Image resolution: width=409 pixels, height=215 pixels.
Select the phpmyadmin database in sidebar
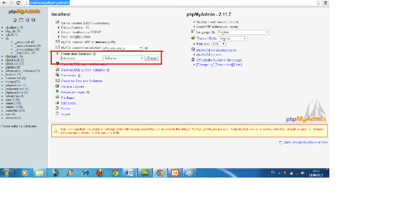coord(17,92)
